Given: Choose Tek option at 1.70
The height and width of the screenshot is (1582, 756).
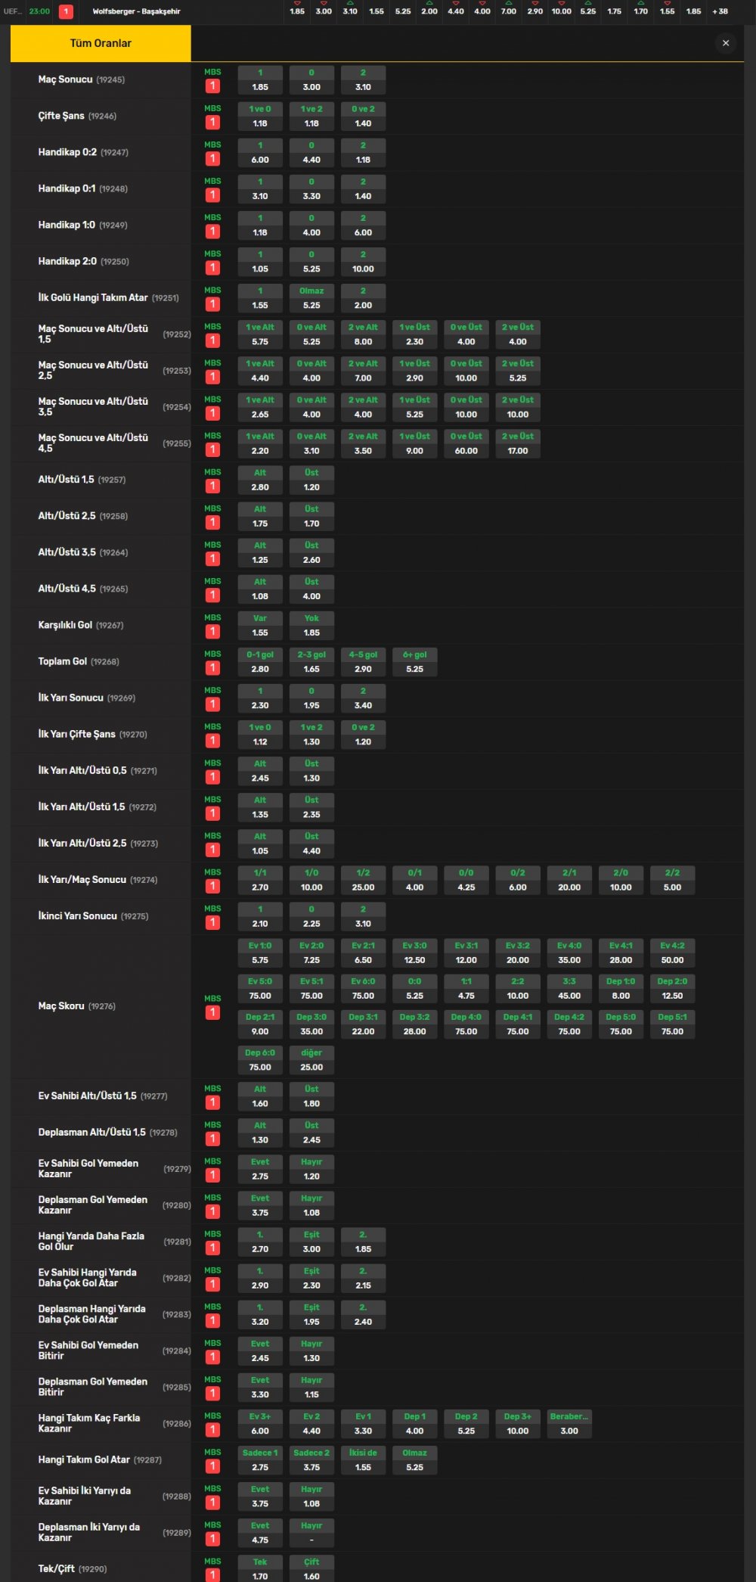Looking at the screenshot, I should coord(260,1568).
